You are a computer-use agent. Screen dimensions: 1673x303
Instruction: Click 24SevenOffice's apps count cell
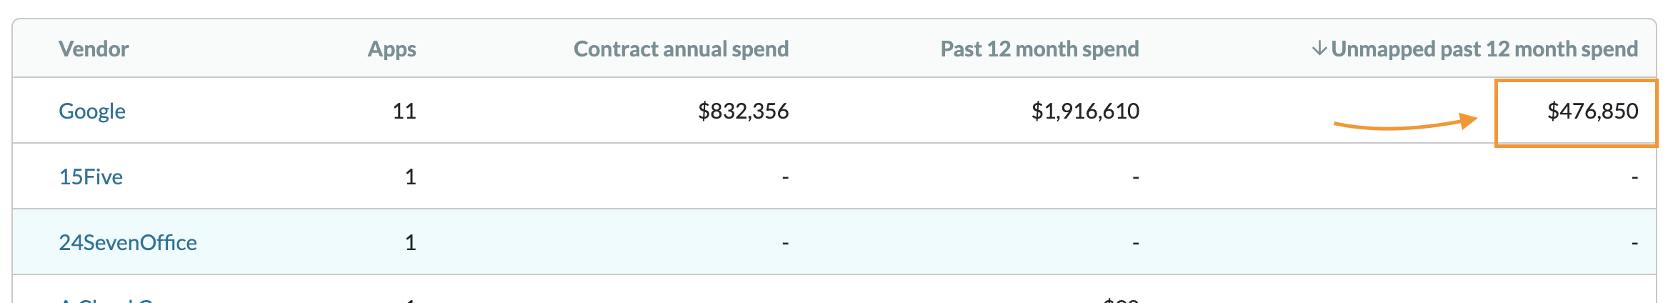410,242
